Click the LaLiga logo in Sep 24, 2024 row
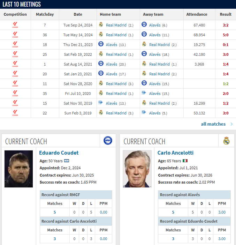This screenshot has width=236, height=245. (15, 25)
